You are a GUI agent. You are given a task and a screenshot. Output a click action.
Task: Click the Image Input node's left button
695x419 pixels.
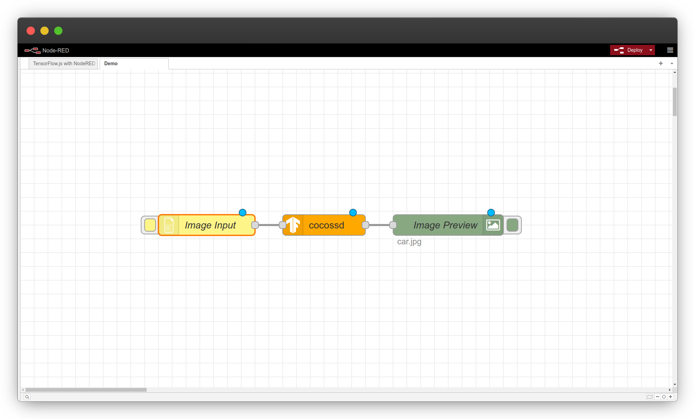pyautogui.click(x=150, y=225)
